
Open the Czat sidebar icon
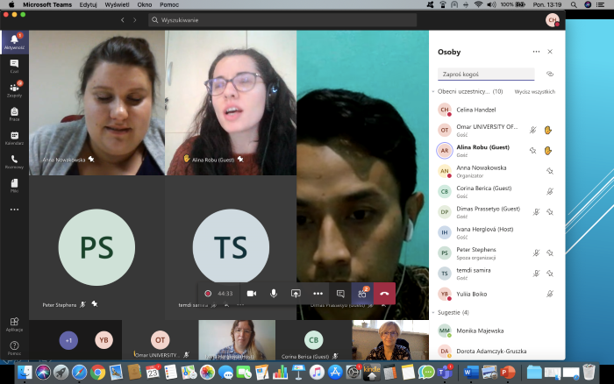[14, 65]
